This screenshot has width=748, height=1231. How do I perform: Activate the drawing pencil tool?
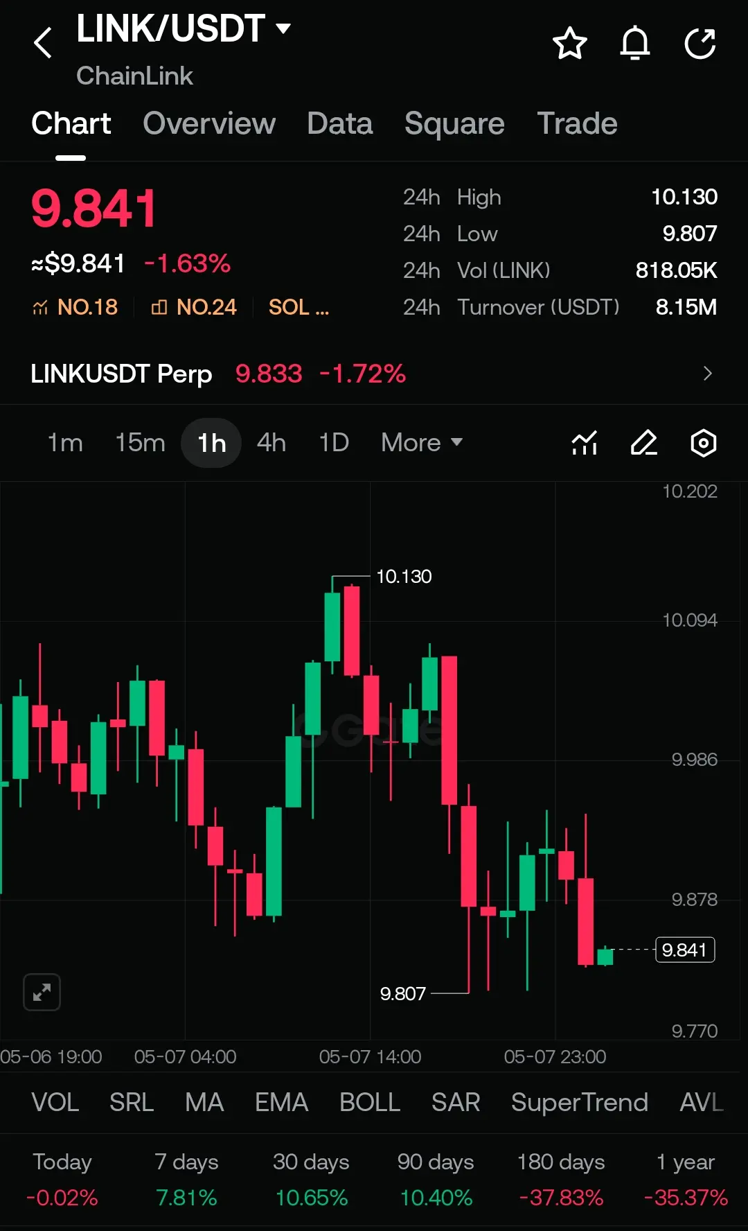click(x=644, y=443)
